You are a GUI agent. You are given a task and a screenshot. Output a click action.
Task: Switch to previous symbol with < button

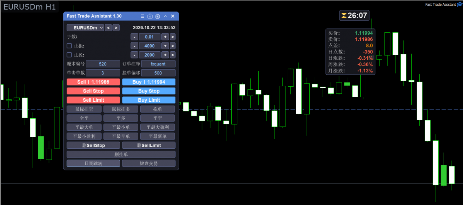[109, 28]
